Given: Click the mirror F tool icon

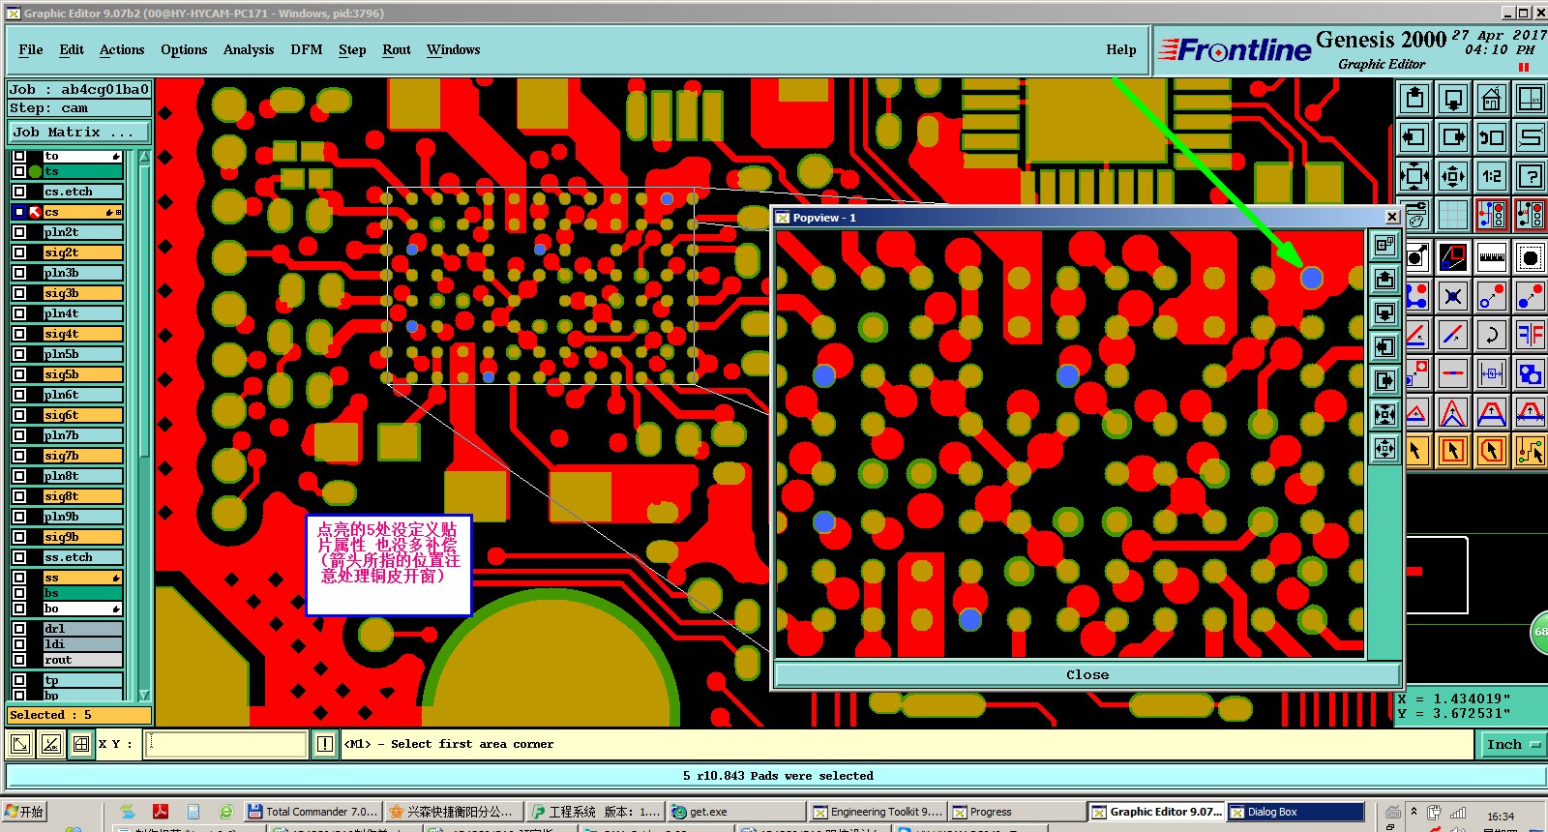Looking at the screenshot, I should pos(1530,334).
